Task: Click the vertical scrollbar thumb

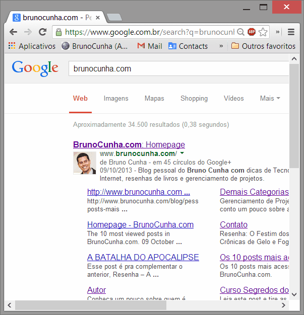Action: pyautogui.click(x=294, y=116)
